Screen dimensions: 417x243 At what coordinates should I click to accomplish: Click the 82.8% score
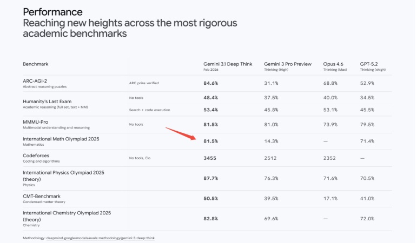[x=210, y=219]
